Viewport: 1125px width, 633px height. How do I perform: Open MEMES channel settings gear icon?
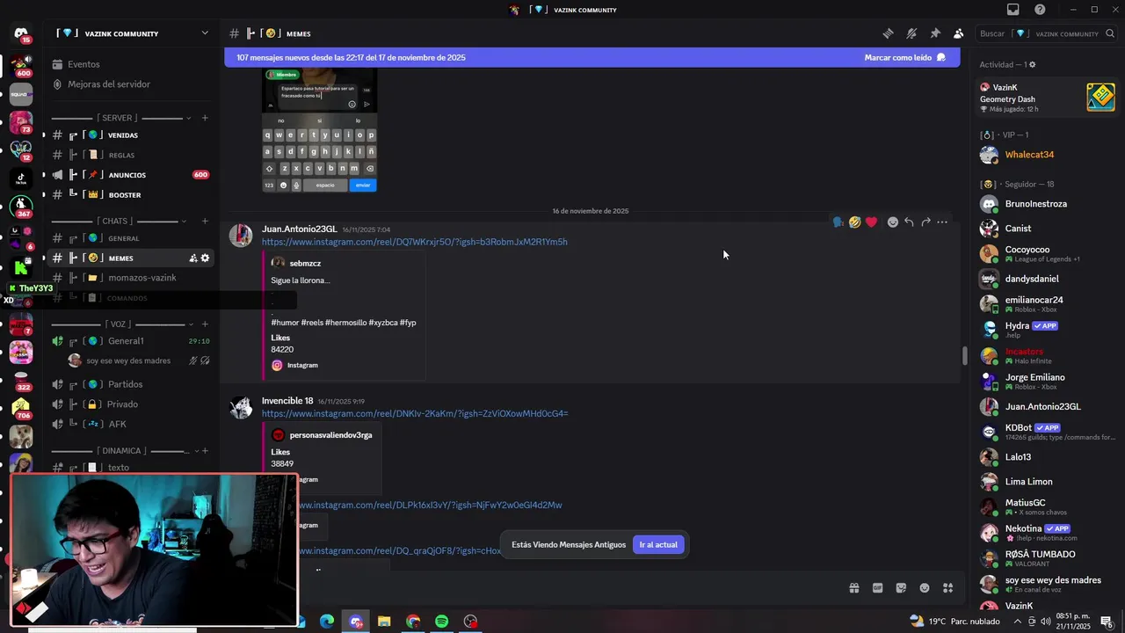(x=205, y=258)
